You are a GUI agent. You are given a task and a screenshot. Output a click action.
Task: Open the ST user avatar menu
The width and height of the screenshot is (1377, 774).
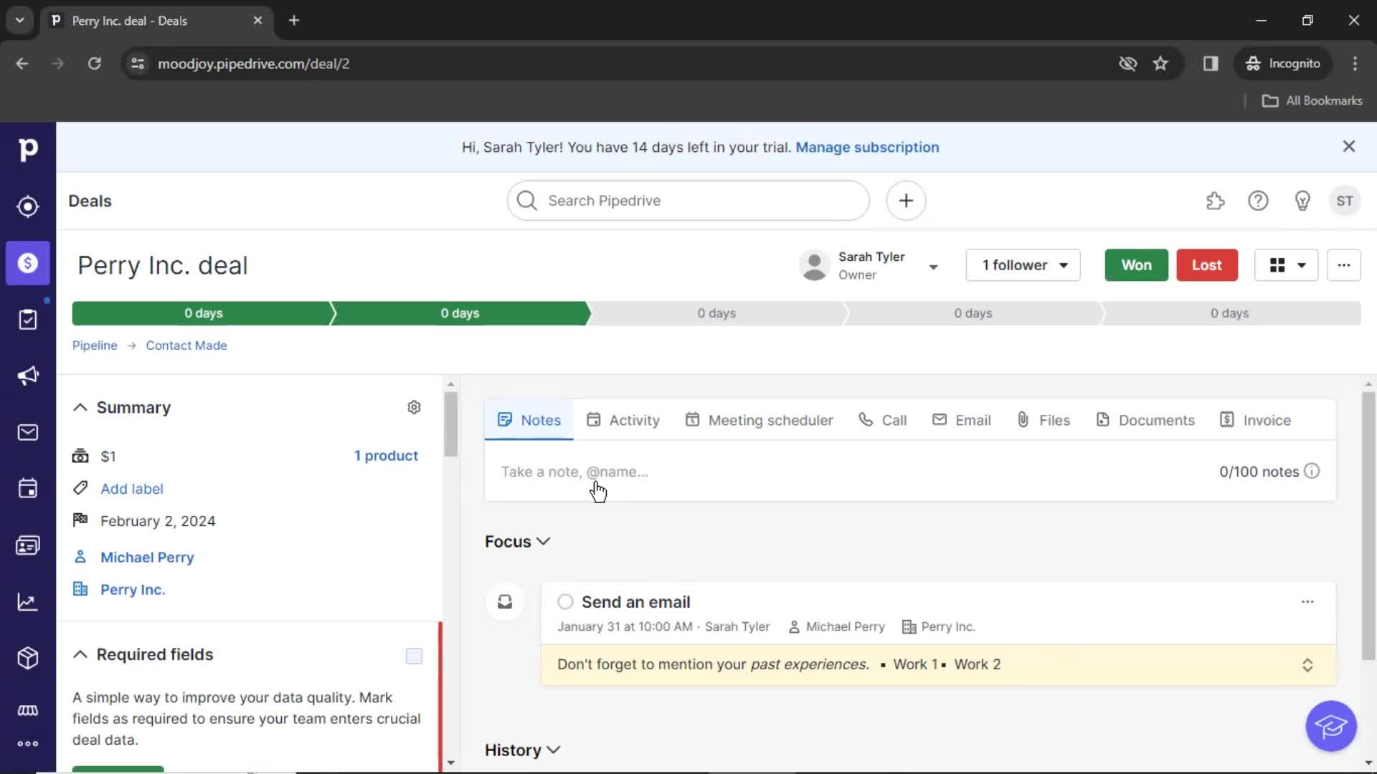1345,201
